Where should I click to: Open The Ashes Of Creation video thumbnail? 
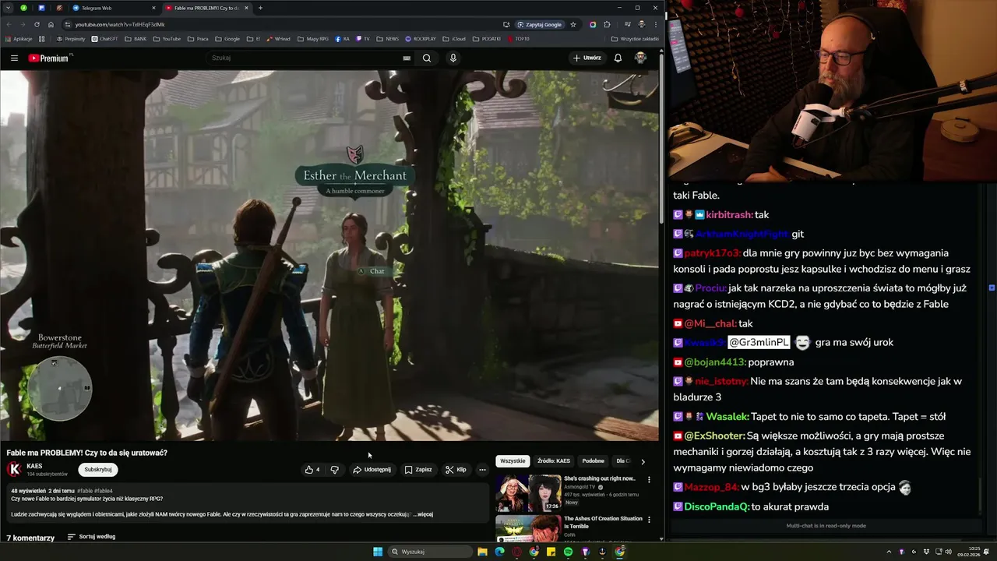[x=528, y=528]
